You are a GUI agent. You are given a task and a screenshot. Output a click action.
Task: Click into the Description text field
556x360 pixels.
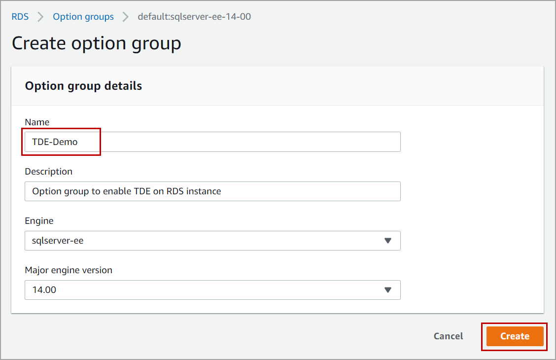point(212,191)
